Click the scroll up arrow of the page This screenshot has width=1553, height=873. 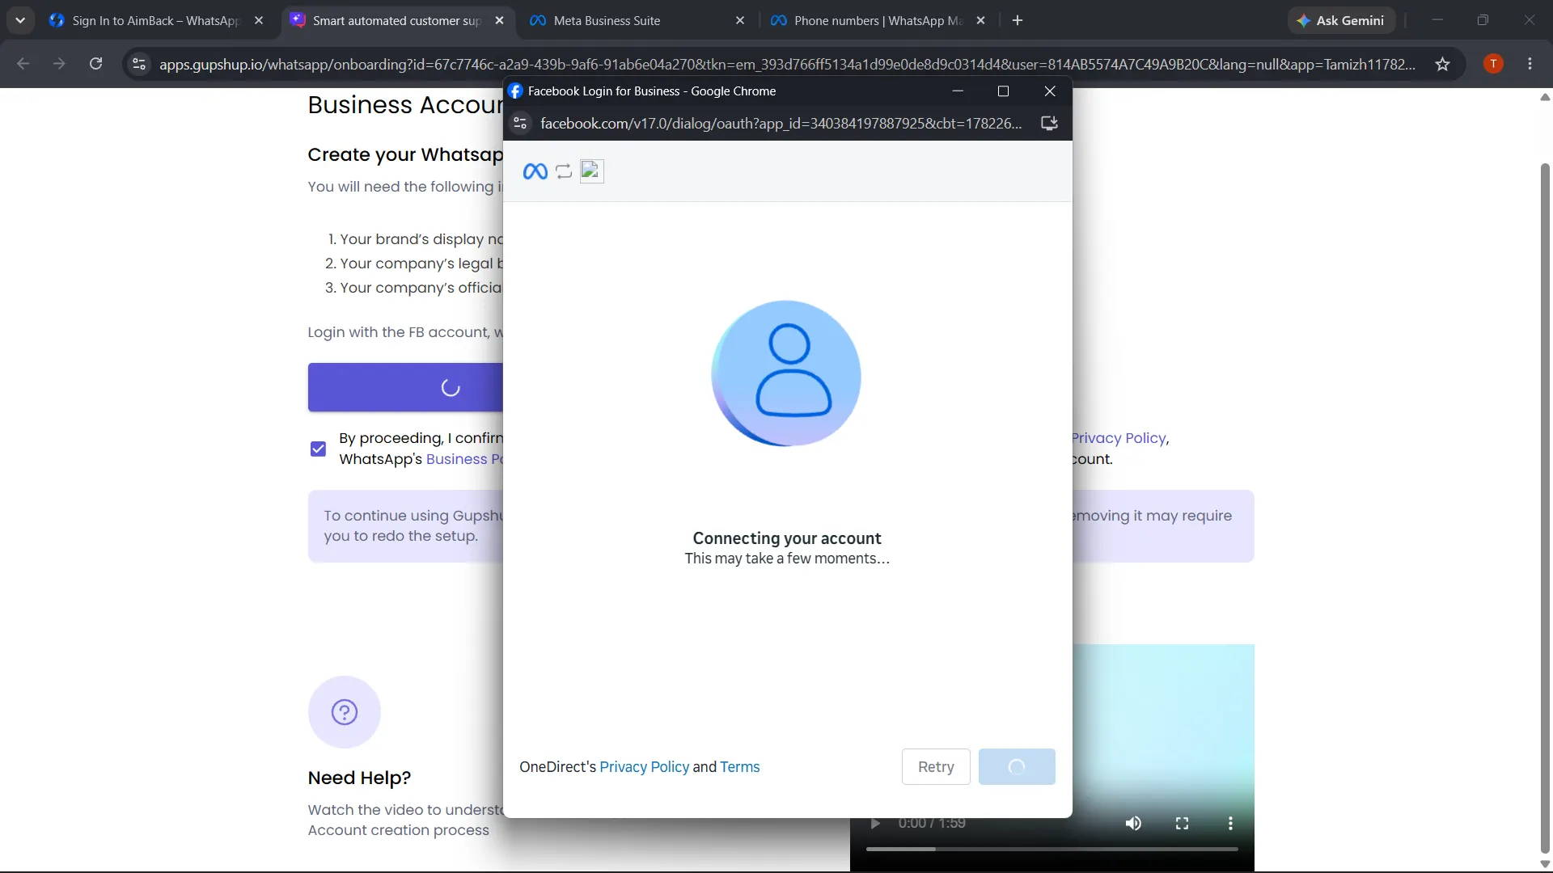[x=1545, y=97]
